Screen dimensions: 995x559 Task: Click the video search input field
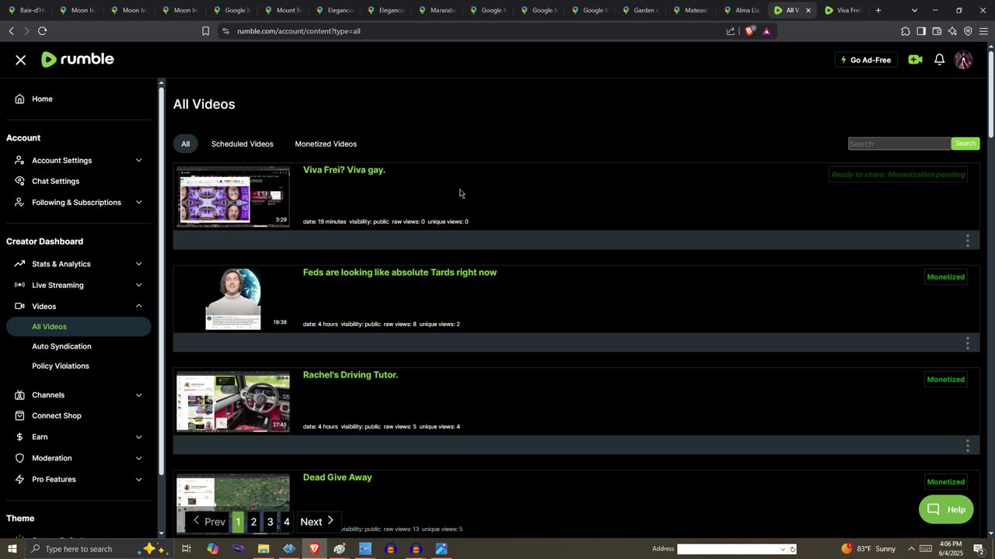click(899, 144)
